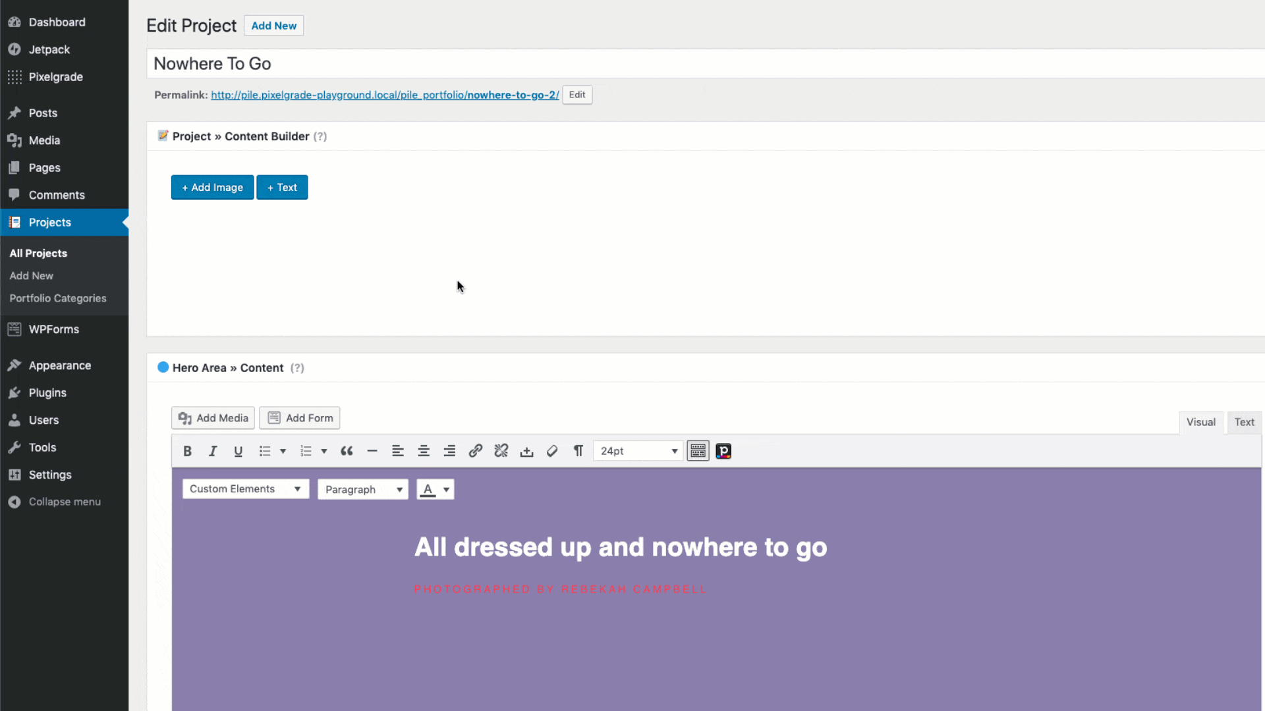Click the Add New project button
Viewport: 1265px width, 711px height.
(x=273, y=25)
